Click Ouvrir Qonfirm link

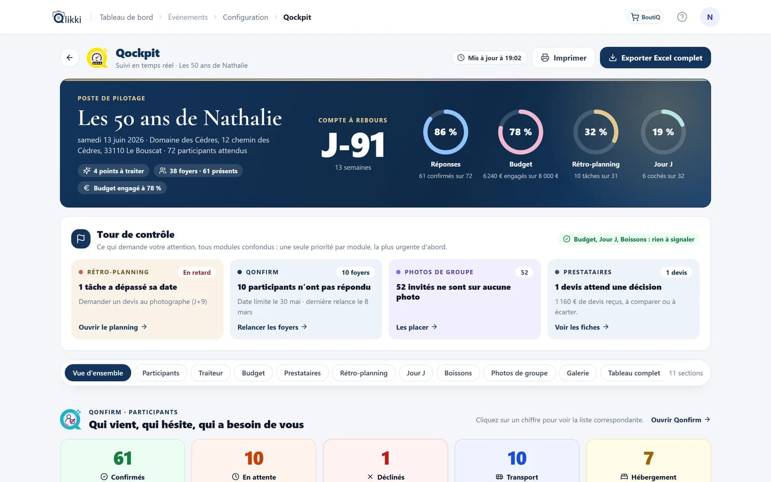tap(680, 420)
